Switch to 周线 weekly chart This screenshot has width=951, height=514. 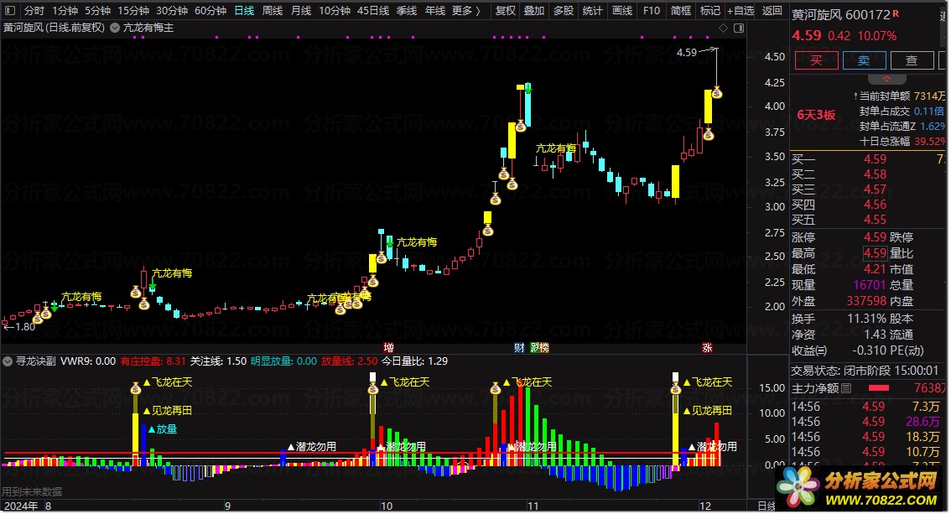273,10
